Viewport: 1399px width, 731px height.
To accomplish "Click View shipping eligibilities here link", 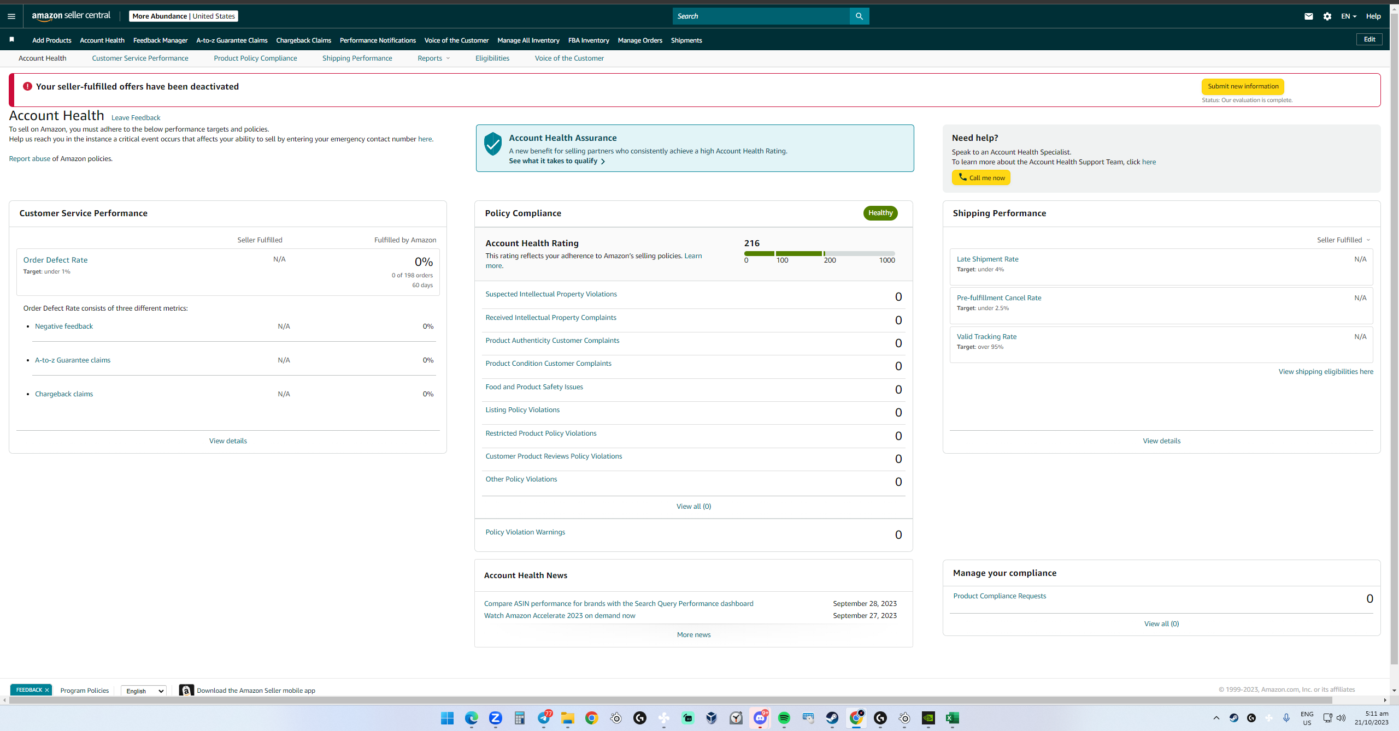I will pyautogui.click(x=1326, y=372).
